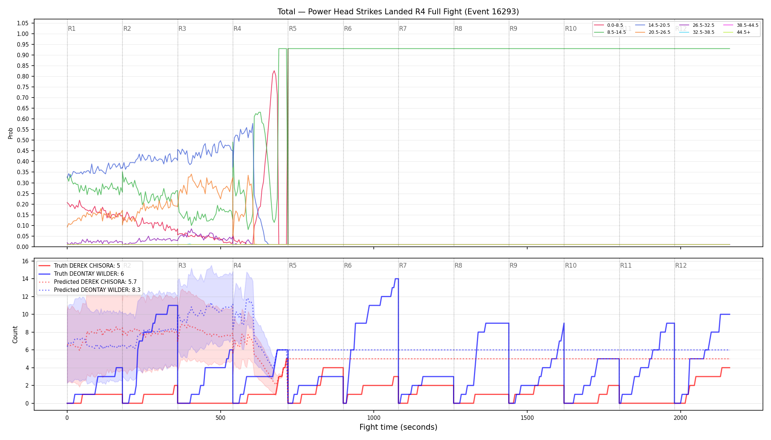771x440 pixels.
Task: Click the 38.5-44.5 legend entry
Action: [741, 25]
